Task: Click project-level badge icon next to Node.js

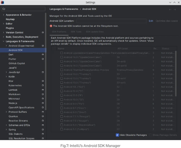Action: [43, 103]
